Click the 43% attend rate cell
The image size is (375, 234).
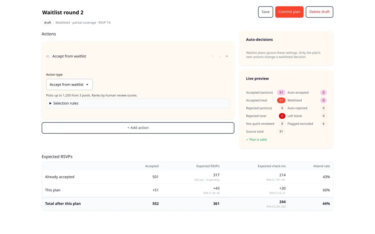[x=326, y=177]
